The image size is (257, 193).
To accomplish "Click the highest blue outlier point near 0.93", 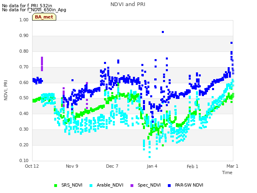I will coord(163,32).
